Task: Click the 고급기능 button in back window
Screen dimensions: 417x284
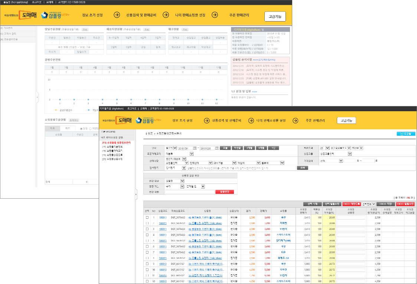Action: (x=275, y=16)
